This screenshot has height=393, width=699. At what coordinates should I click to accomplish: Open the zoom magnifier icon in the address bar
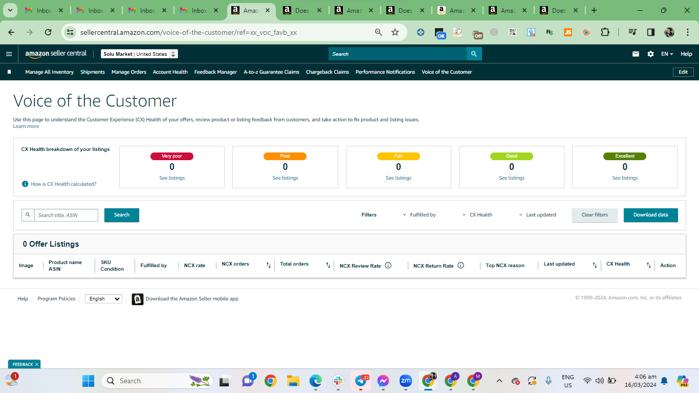tap(379, 32)
